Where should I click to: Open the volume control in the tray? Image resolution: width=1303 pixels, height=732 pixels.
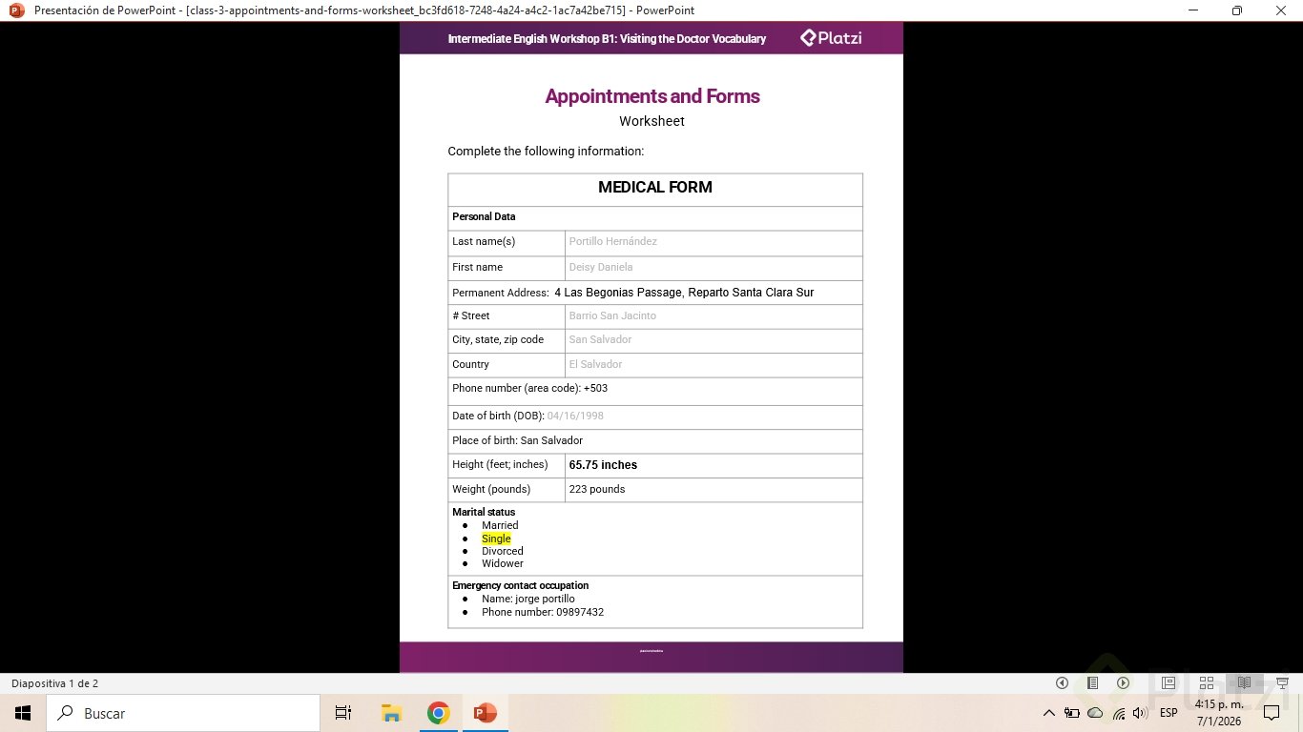click(x=1140, y=713)
